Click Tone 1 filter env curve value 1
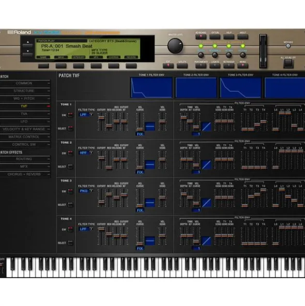This screenshot has width=305, height=306. pyautogui.click(x=196, y=134)
